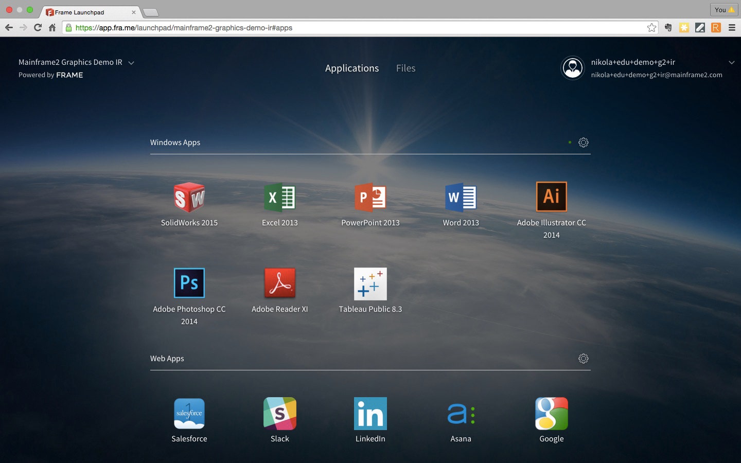This screenshot has width=741, height=463.
Task: Bookmark this page with star icon
Action: (651, 28)
